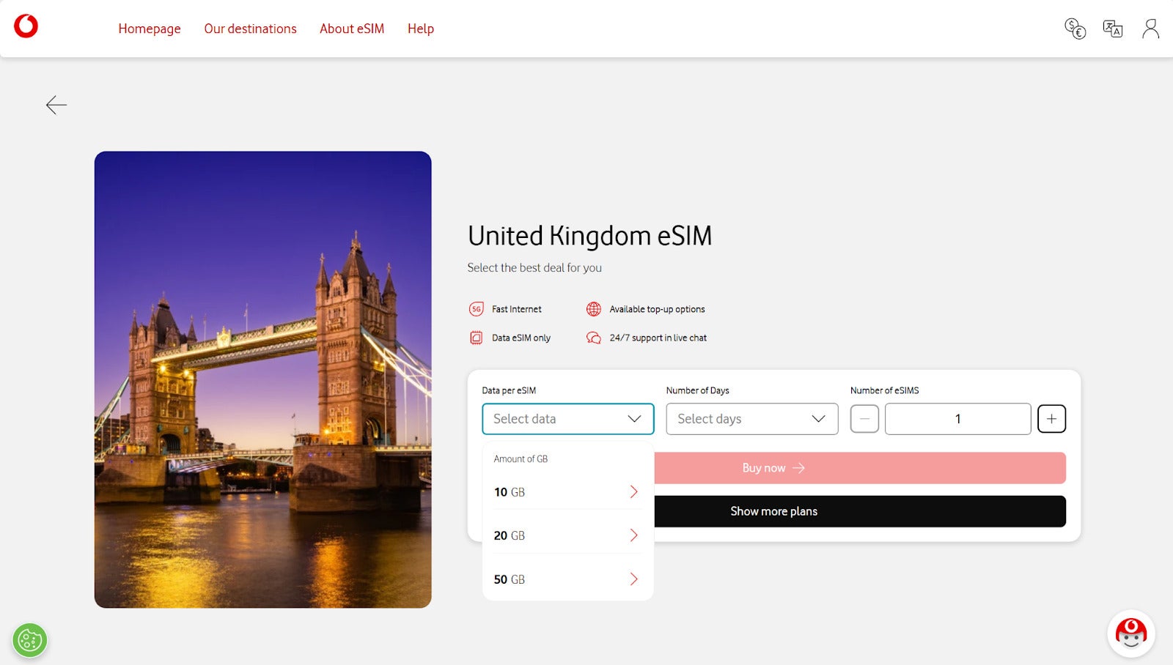Screen dimensions: 1173x665
Task: Click the account profile icon
Action: point(1150,28)
